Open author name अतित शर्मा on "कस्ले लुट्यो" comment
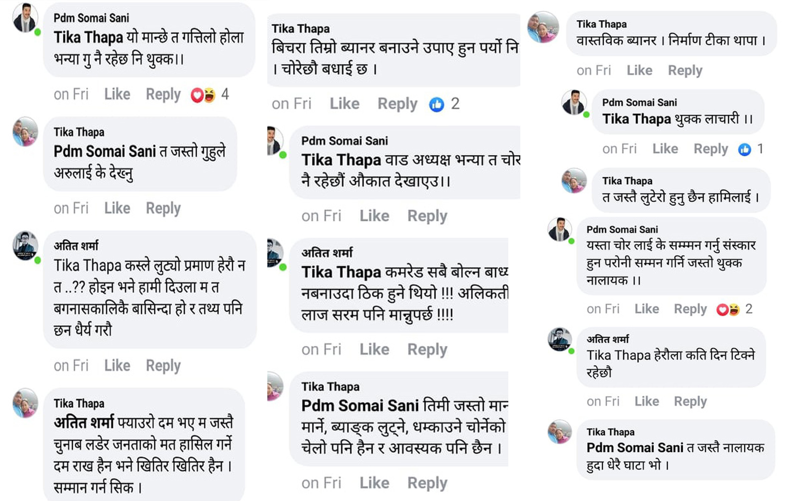Image resolution: width=801 pixels, height=501 pixels. (76, 246)
